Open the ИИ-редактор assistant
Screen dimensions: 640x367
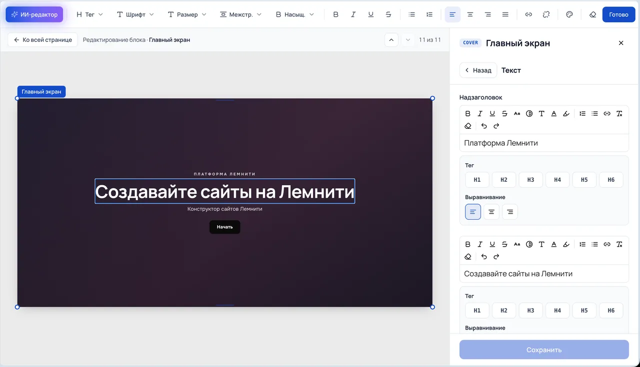34,14
